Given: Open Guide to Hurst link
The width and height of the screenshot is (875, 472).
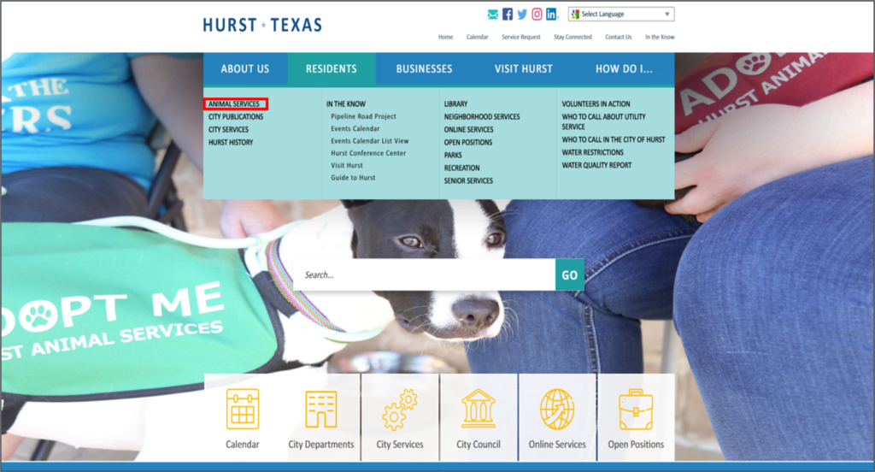Looking at the screenshot, I should (x=353, y=178).
